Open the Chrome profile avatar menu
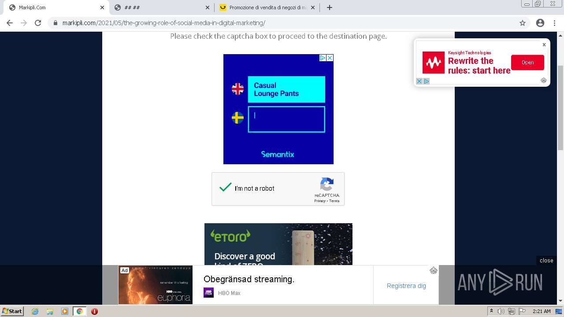This screenshot has height=317, width=564. pyautogui.click(x=540, y=23)
